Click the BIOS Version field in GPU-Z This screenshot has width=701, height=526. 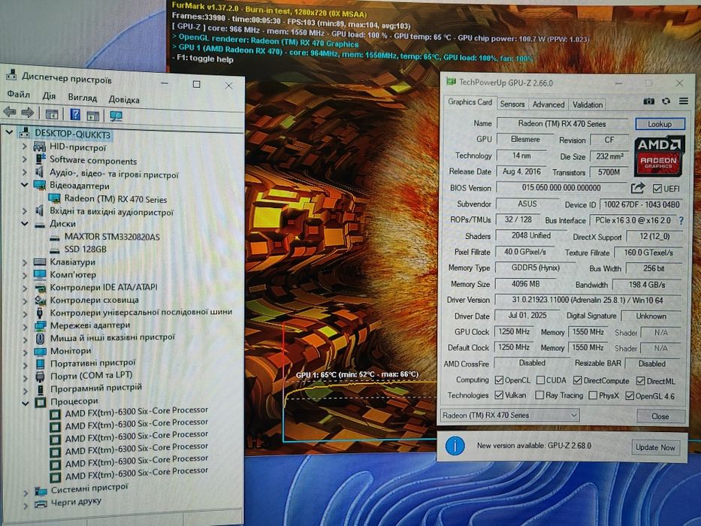pyautogui.click(x=561, y=188)
